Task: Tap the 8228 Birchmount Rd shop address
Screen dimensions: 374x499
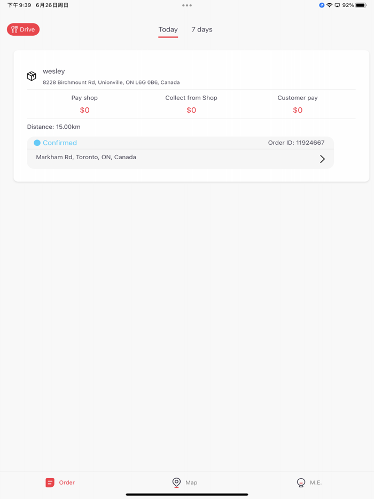Action: [x=111, y=82]
